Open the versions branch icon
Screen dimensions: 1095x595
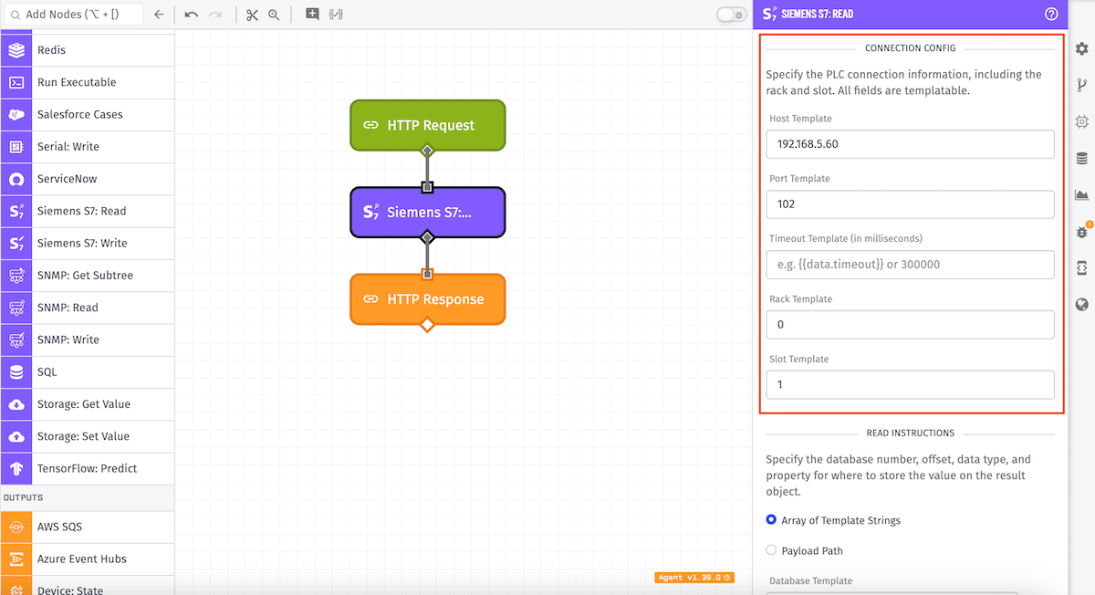coord(1081,86)
